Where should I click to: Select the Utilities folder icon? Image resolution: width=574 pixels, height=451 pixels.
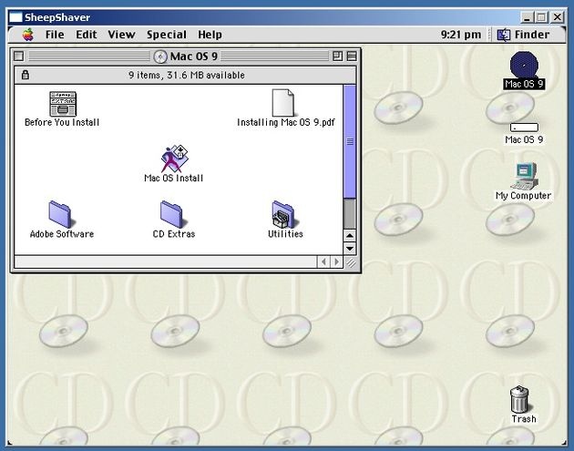pyautogui.click(x=284, y=214)
